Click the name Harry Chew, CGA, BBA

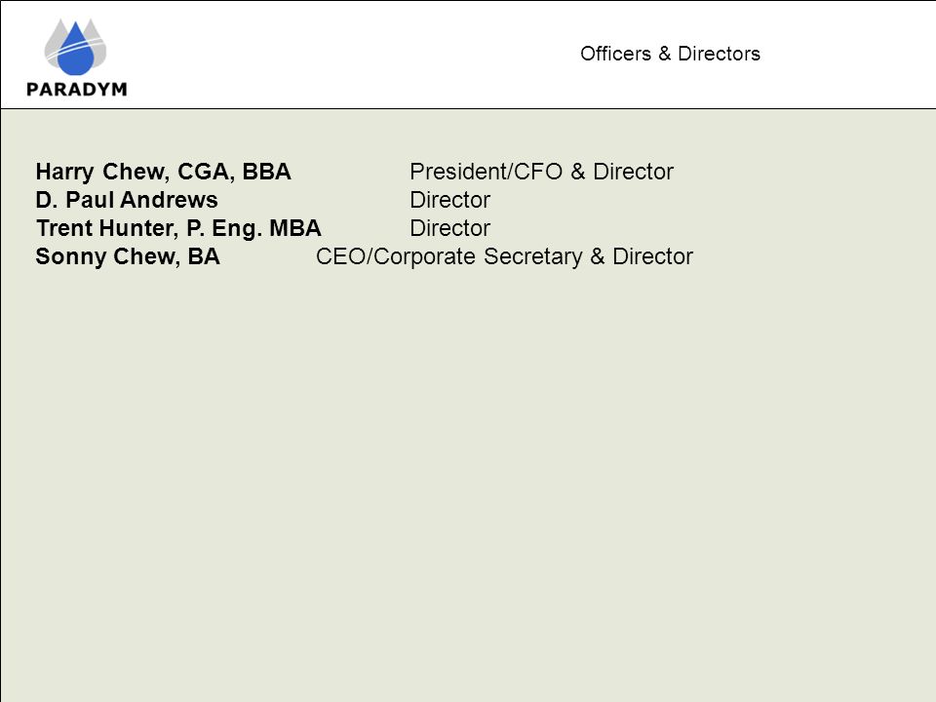pos(163,172)
